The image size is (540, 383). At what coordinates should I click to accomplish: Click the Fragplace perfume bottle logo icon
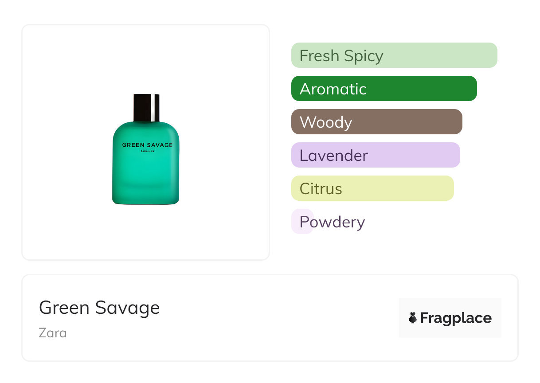[x=413, y=318]
